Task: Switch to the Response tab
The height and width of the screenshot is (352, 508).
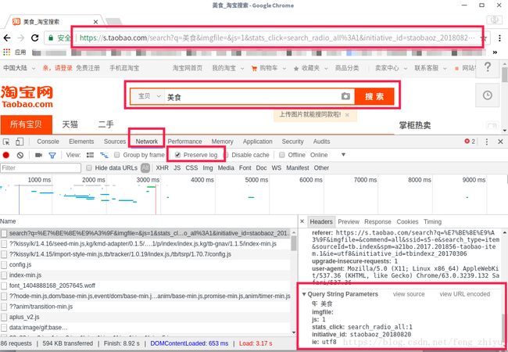Action: point(377,221)
